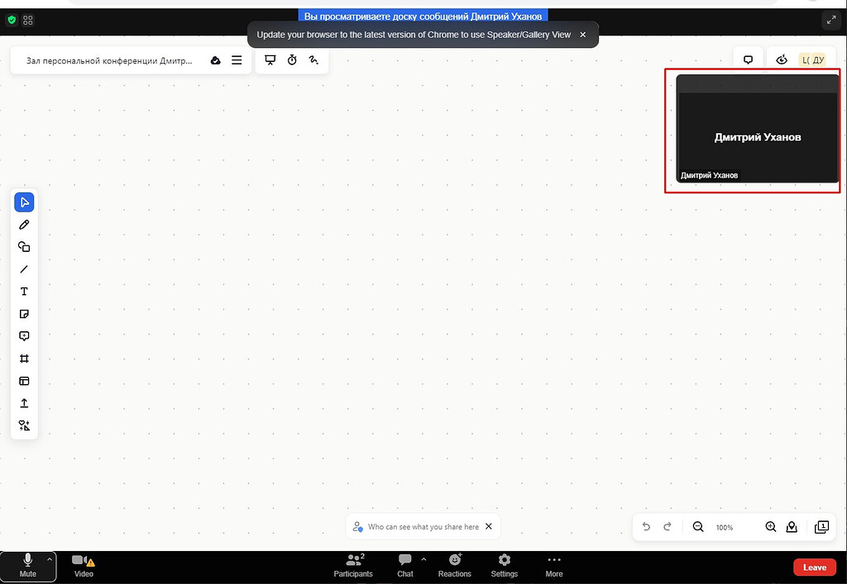This screenshot has width=847, height=584.
Task: Click the Leave button
Action: 815,567
